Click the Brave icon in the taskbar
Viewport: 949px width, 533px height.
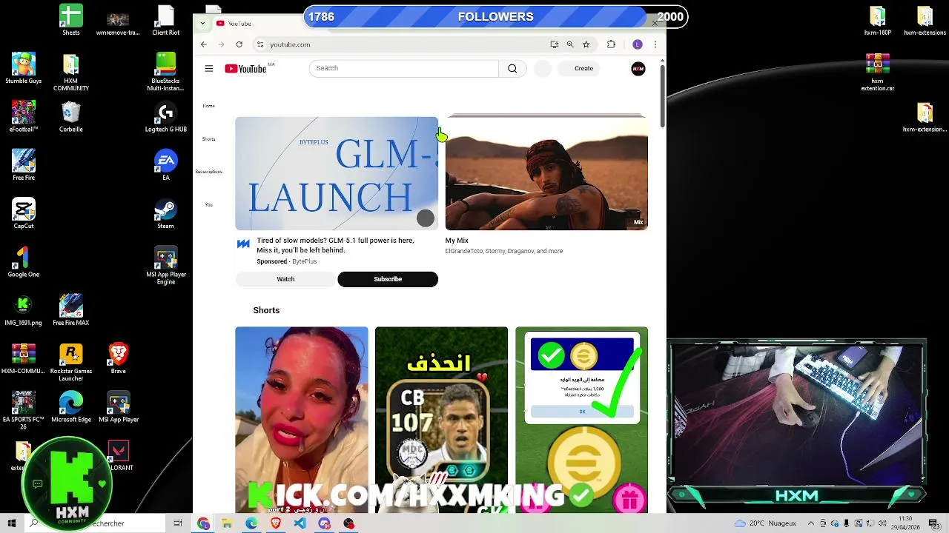pos(276,523)
